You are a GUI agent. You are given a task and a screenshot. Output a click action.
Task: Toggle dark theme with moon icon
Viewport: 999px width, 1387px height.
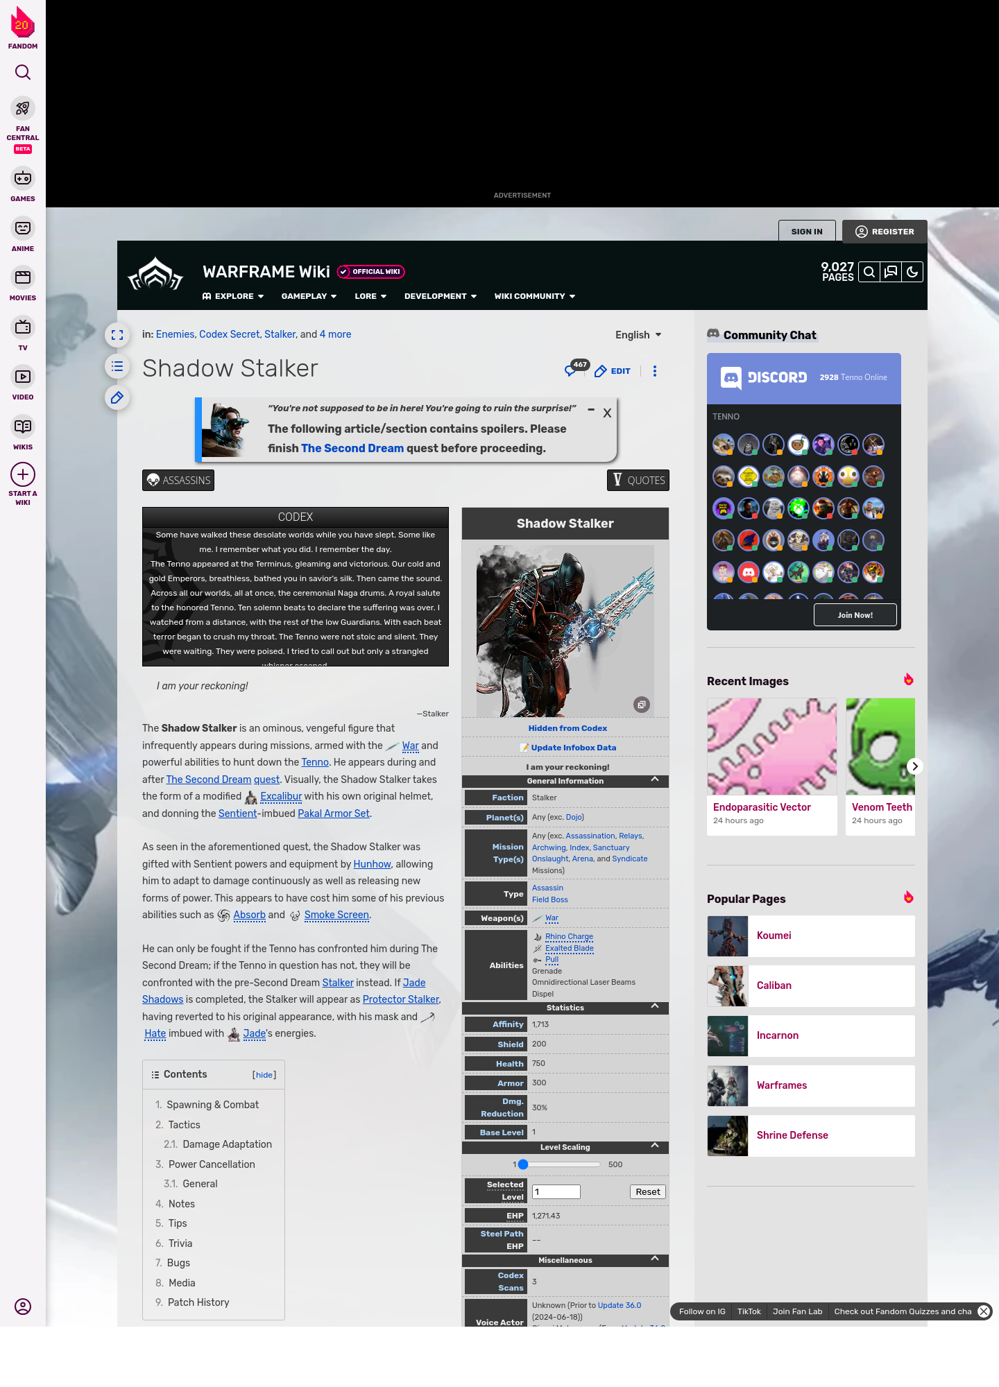tap(912, 272)
